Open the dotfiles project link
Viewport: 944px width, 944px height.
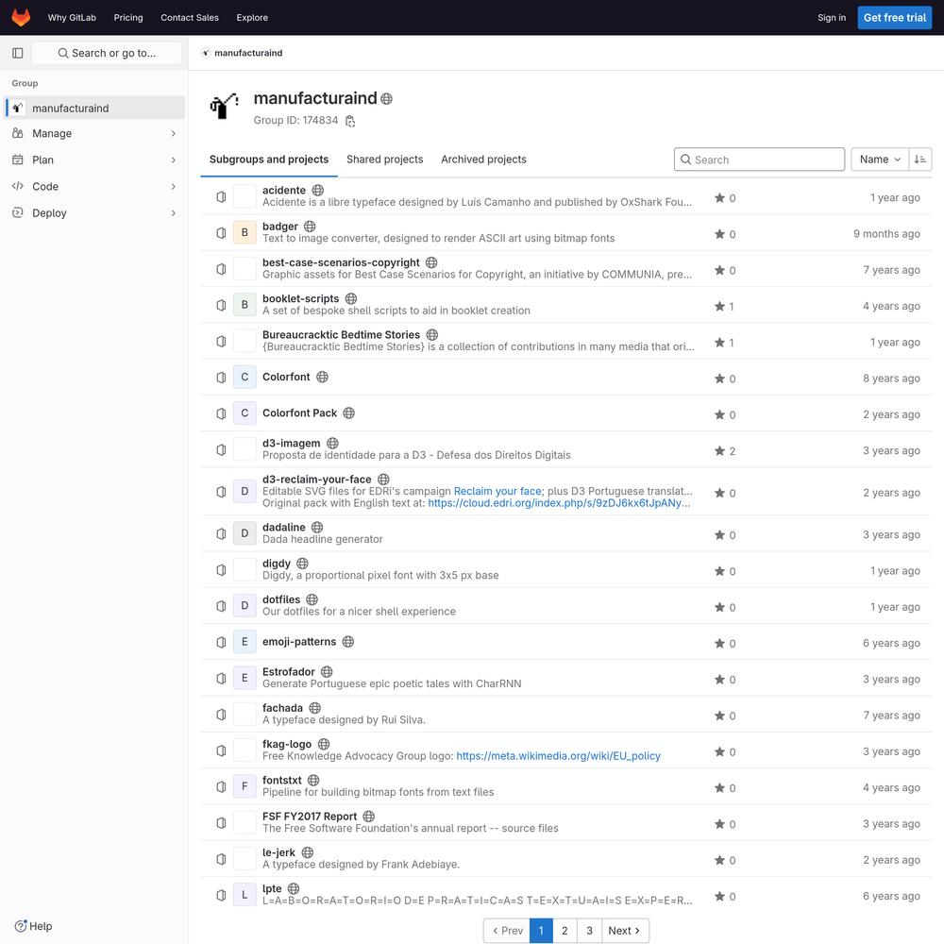(x=281, y=599)
